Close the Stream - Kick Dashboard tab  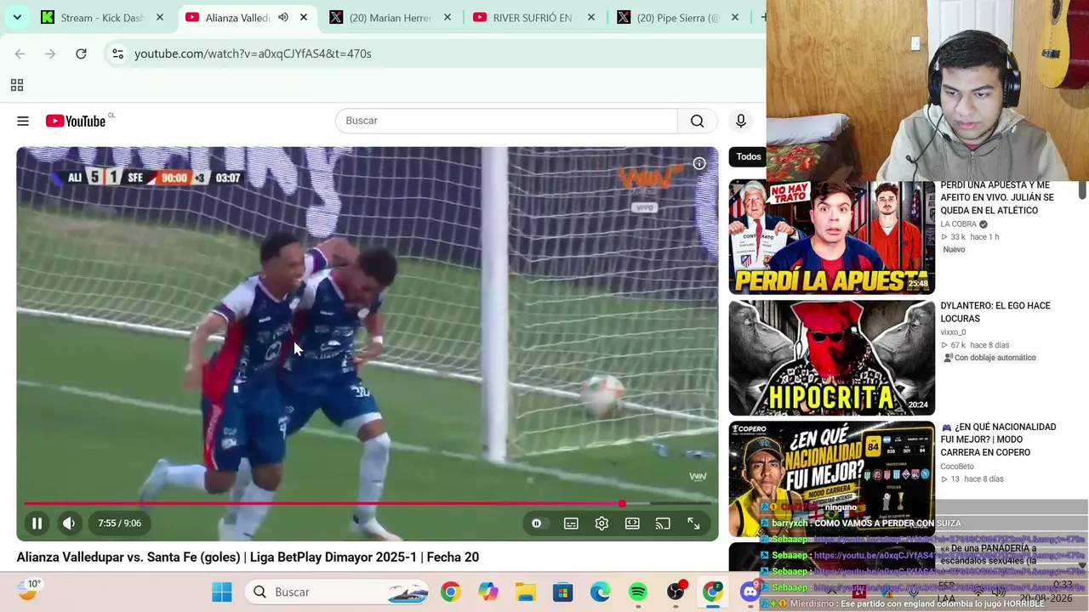pos(159,17)
